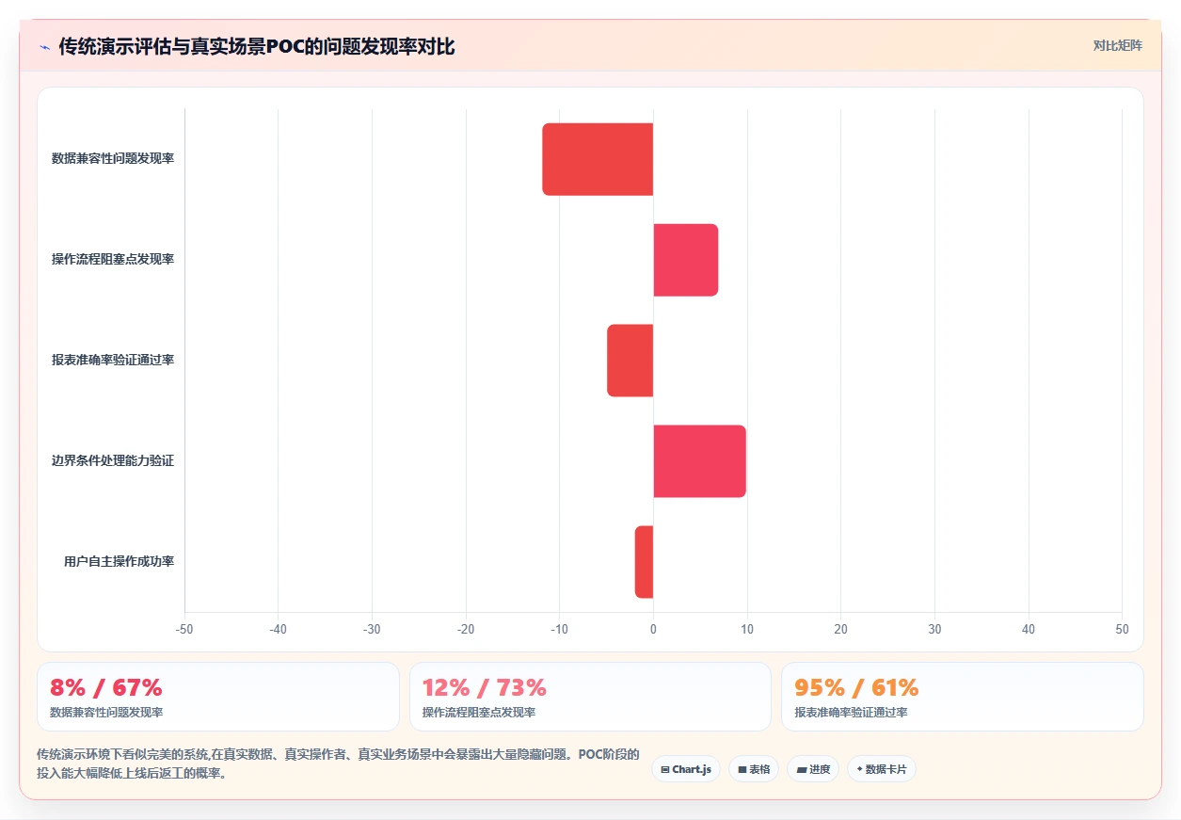Screen dimensions: 1181x820
Task: Click the title 传统演示评估与真实场景POC的问题发现率对比
Action: [x=257, y=46]
